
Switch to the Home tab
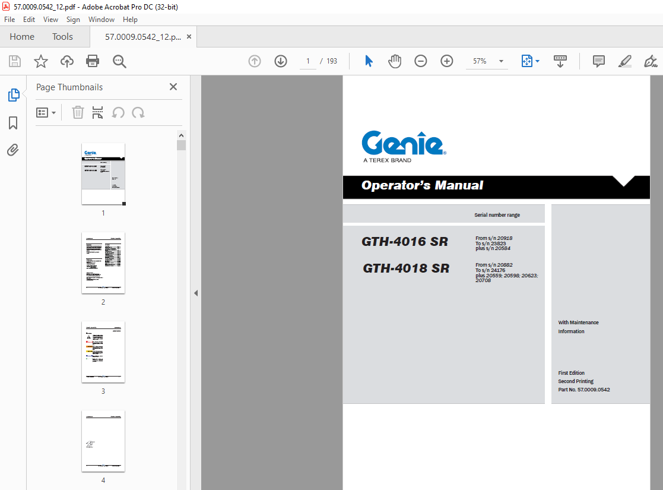(x=22, y=37)
